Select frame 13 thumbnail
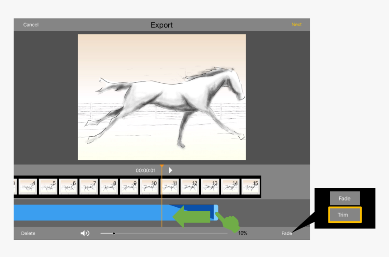 (210, 186)
